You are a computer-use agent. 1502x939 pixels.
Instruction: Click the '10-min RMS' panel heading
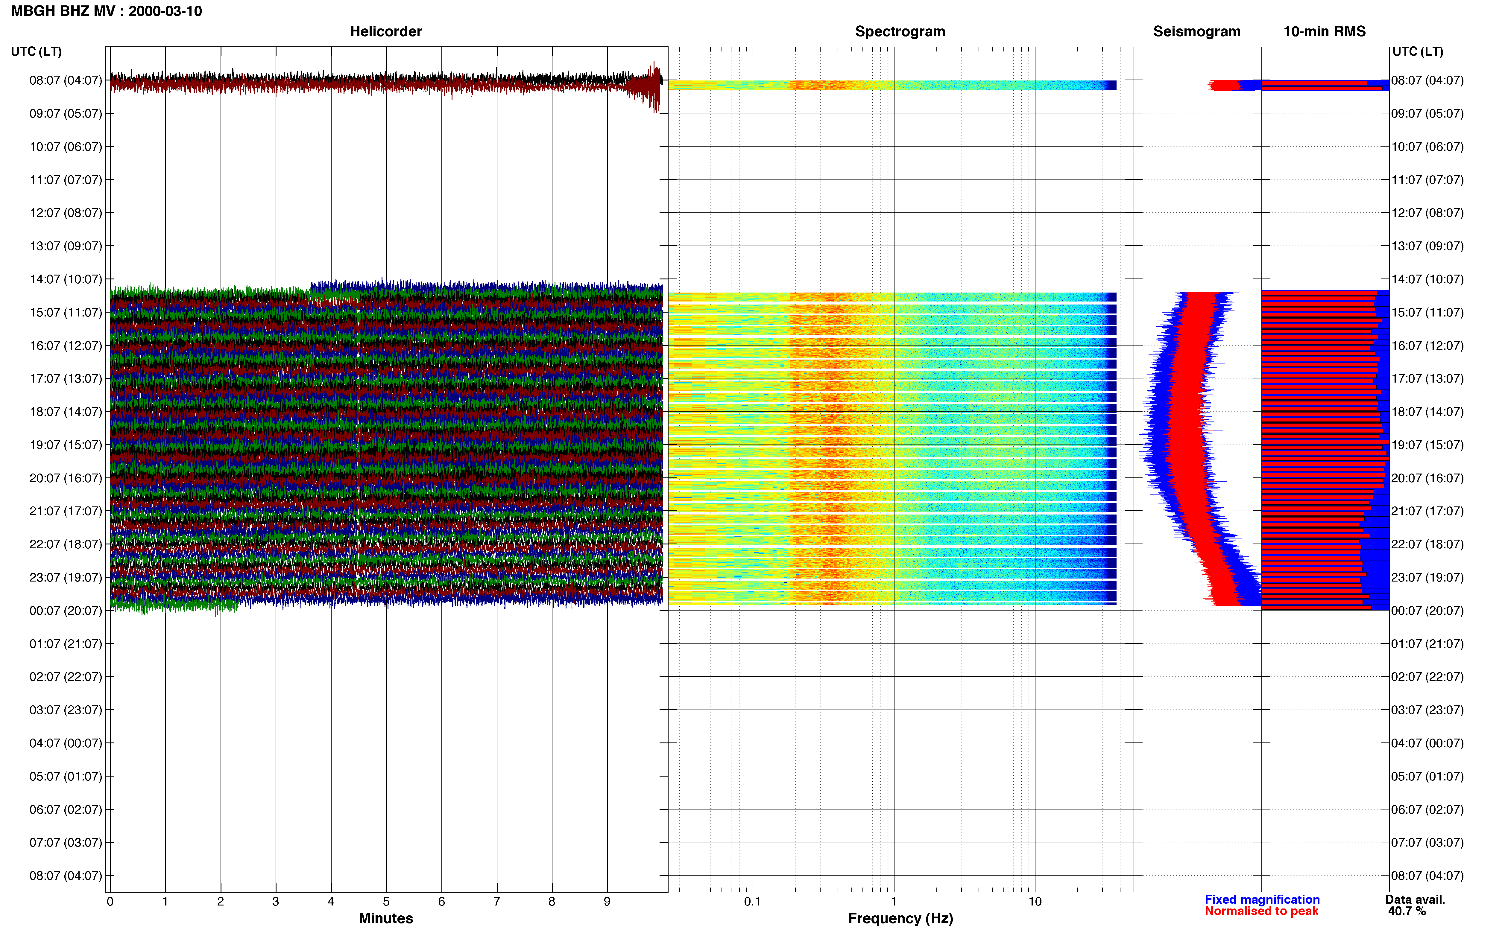(1324, 32)
